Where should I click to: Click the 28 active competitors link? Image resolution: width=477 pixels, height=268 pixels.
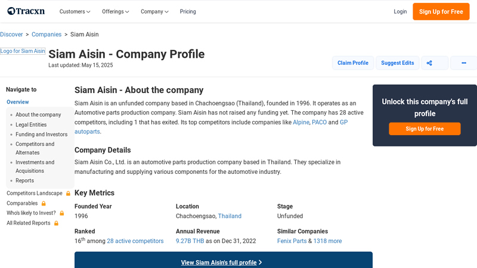pyautogui.click(x=135, y=241)
